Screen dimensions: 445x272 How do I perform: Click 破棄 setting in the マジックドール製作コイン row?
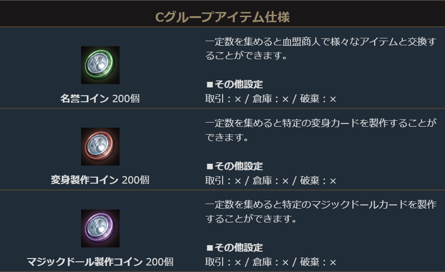[318, 262]
